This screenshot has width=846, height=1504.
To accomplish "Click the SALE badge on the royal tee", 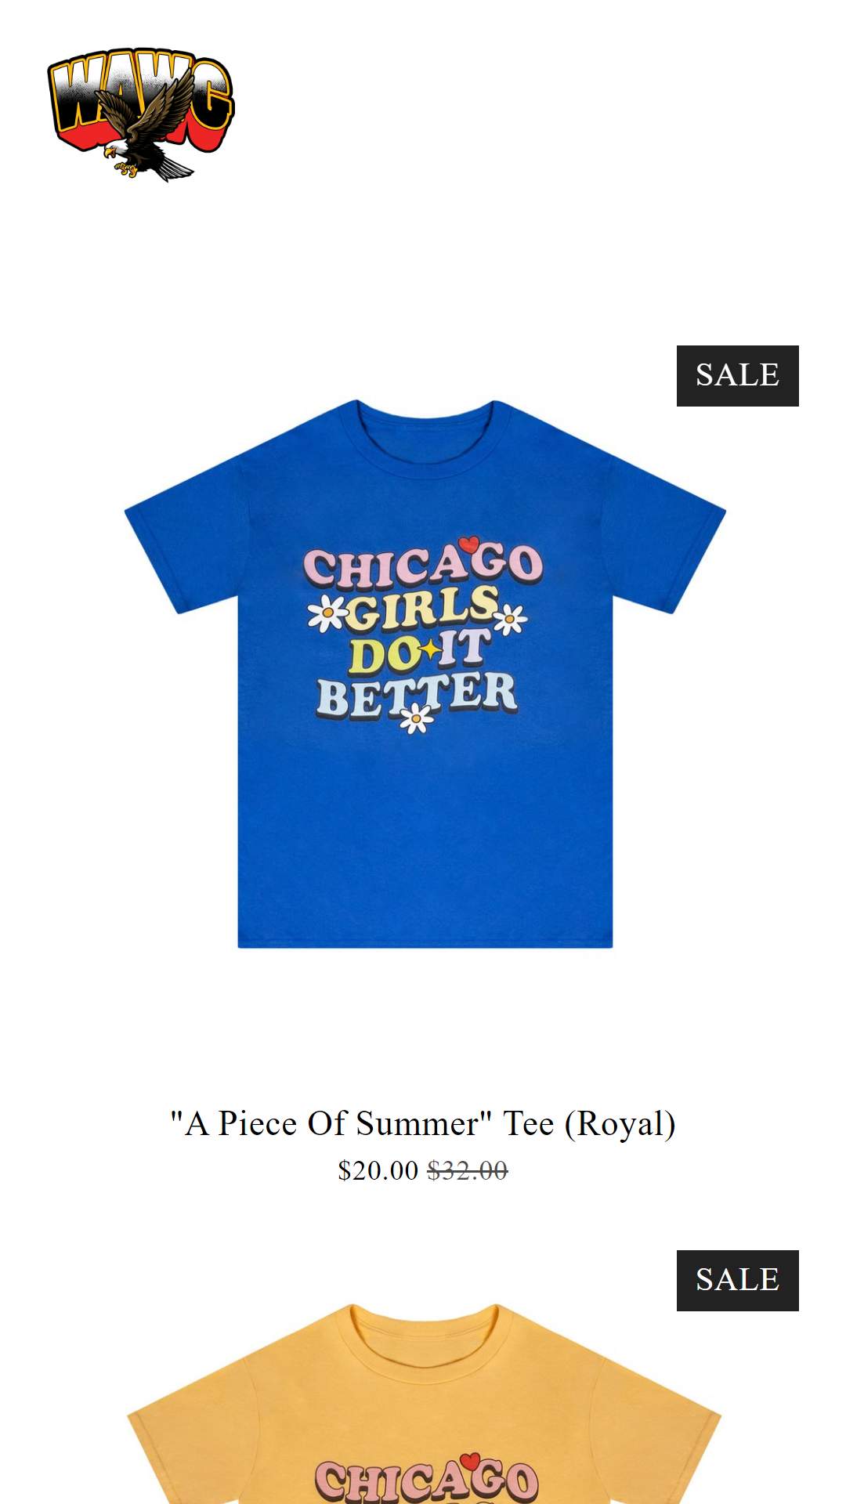I will 737,376.
